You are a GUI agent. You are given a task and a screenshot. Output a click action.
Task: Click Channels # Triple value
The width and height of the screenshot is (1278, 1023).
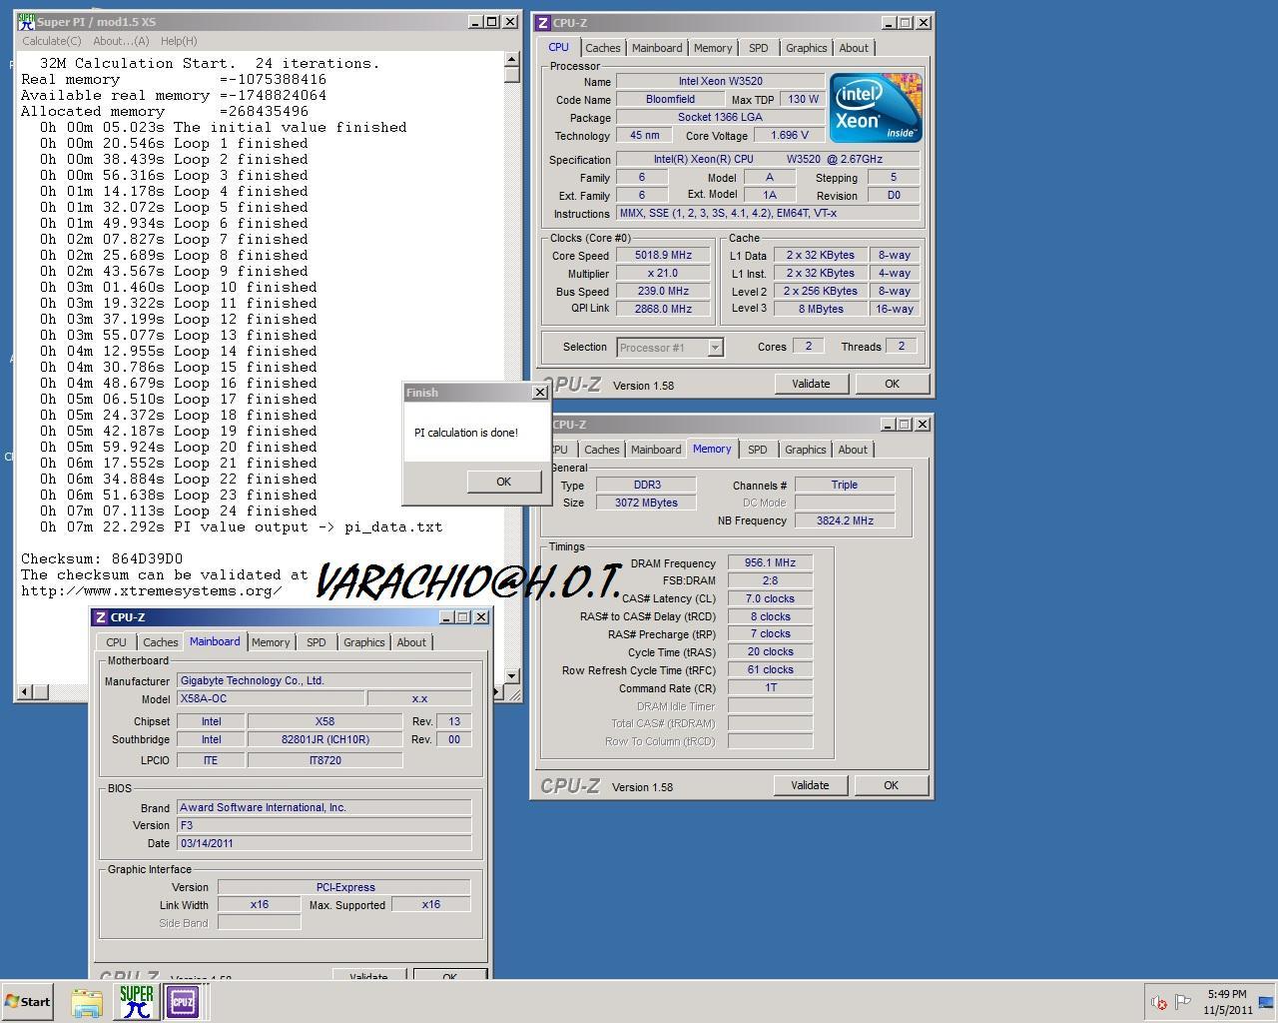845,485
